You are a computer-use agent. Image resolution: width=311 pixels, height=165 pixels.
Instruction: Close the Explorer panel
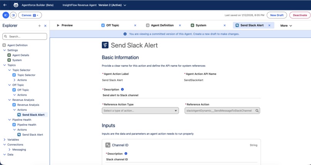point(45,26)
